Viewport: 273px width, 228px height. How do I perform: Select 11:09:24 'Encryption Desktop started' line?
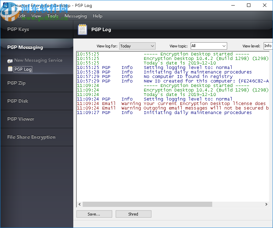coord(173,86)
